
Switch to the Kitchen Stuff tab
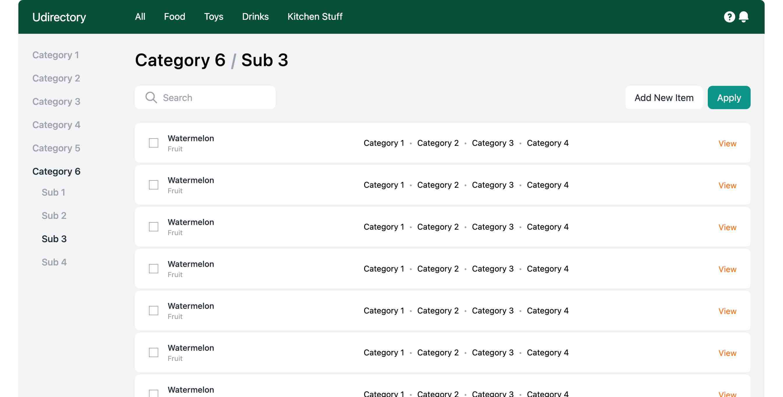315,16
